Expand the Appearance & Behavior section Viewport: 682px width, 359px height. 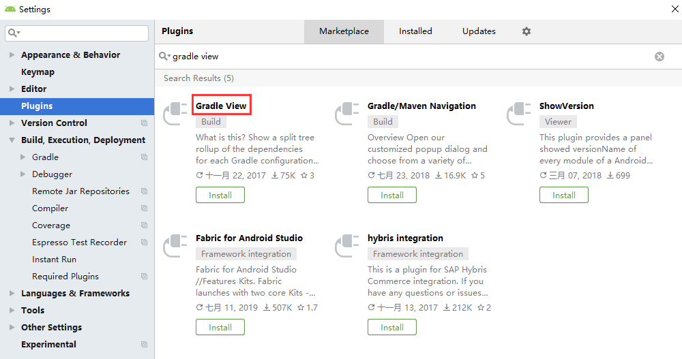(12, 55)
